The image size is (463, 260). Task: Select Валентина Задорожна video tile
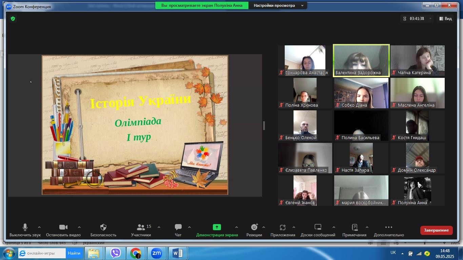(361, 61)
